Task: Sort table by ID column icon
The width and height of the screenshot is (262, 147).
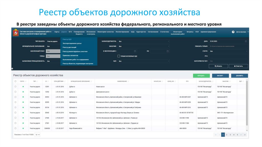Action: [48, 81]
